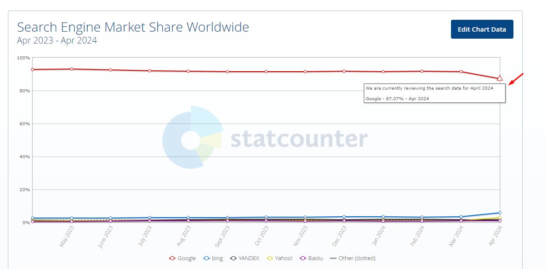Toggle the Other (dotted) legend entry
The height and width of the screenshot is (269, 546).
(x=352, y=258)
